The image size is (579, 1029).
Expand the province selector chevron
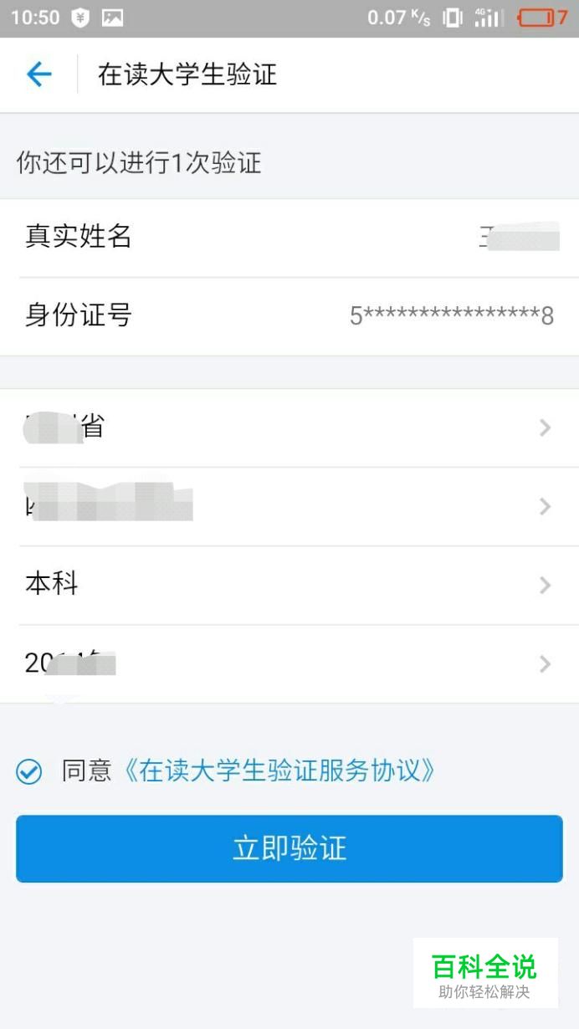click(546, 428)
